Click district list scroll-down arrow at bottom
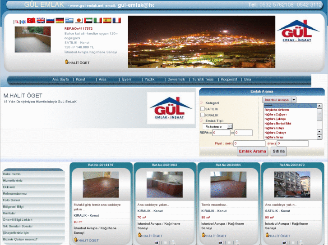The image size is (328, 245). 319,137
